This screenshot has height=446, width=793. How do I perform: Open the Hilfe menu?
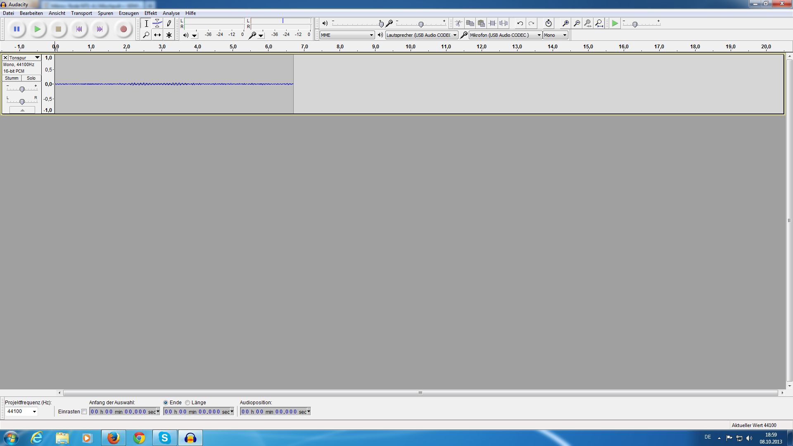point(190,13)
